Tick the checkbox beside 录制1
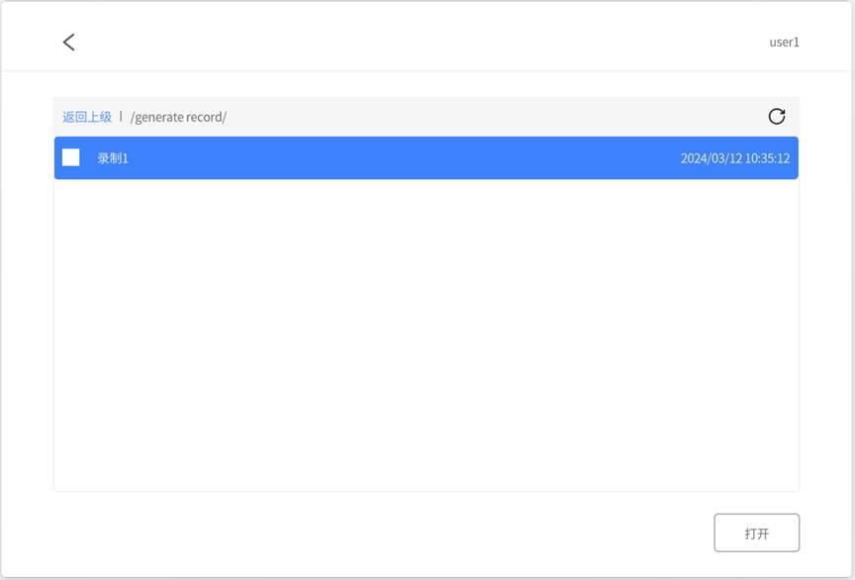The width and height of the screenshot is (855, 580). [71, 157]
